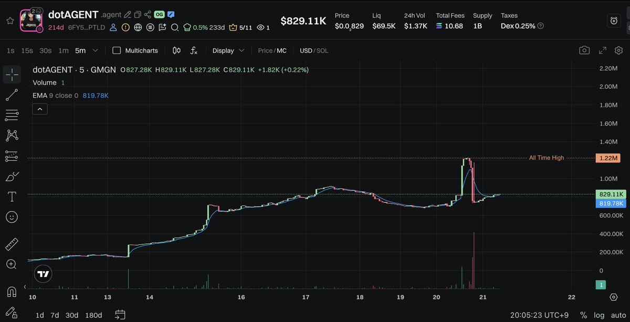Screen dimensions: 630x322
Task: Set chart range to 7d
Action: [55, 315]
